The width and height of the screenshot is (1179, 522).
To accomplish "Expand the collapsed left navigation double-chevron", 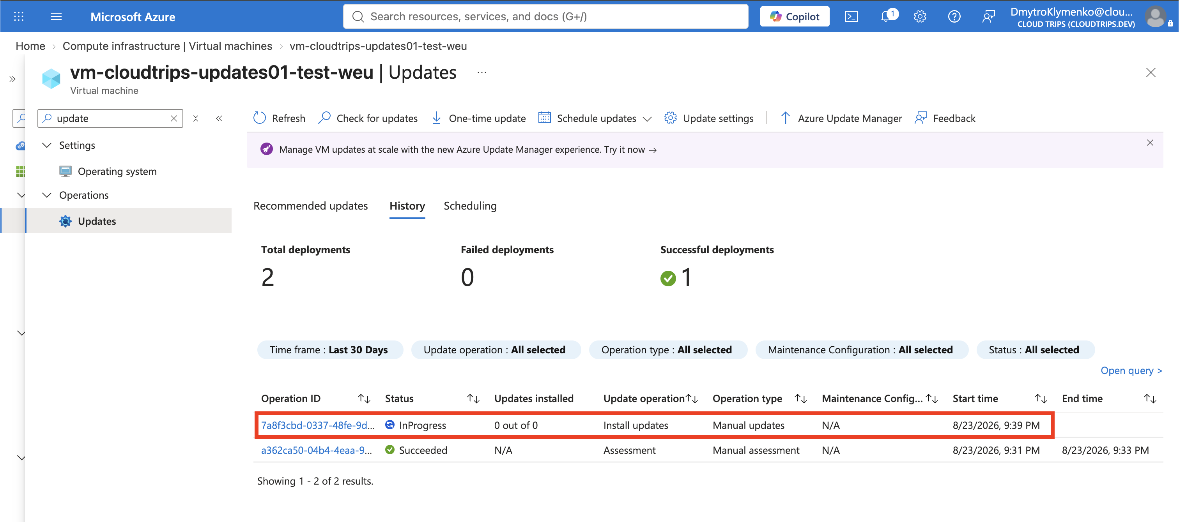I will [x=12, y=79].
